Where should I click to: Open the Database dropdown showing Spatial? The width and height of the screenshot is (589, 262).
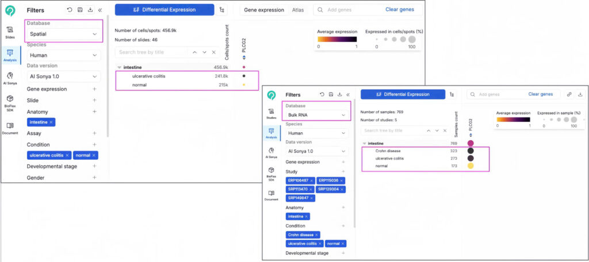coord(63,34)
